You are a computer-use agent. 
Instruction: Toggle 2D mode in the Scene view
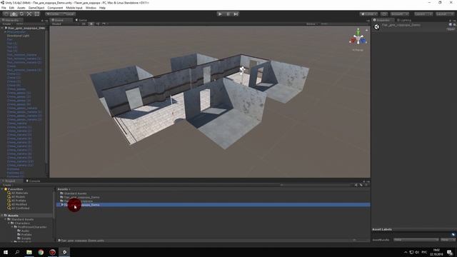tap(84, 24)
